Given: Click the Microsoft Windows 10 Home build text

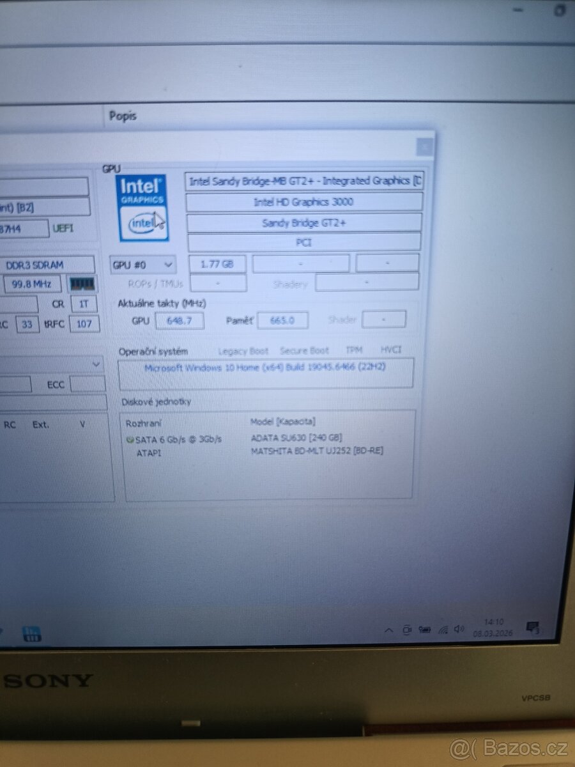Looking at the screenshot, I should [x=265, y=368].
